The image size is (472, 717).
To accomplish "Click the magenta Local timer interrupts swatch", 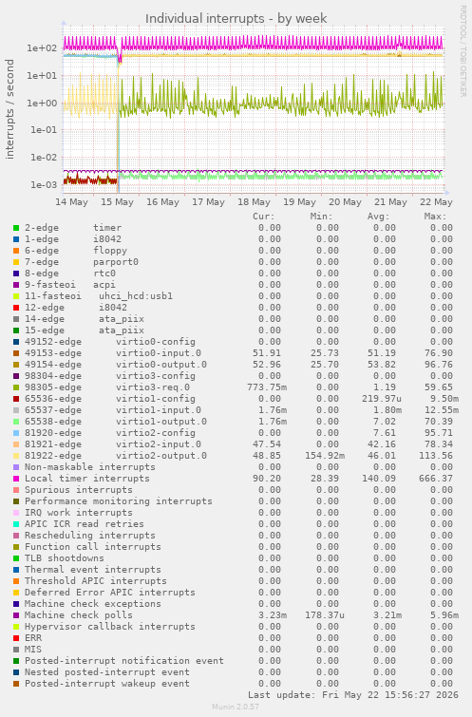I will click(x=16, y=479).
